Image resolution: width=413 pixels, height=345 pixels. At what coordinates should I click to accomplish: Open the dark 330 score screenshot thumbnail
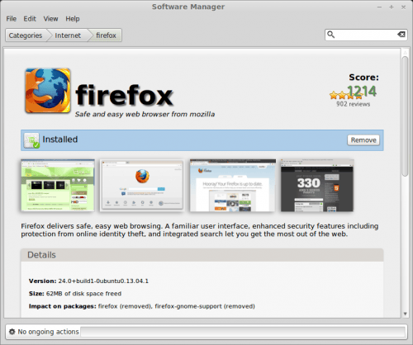coord(317,185)
